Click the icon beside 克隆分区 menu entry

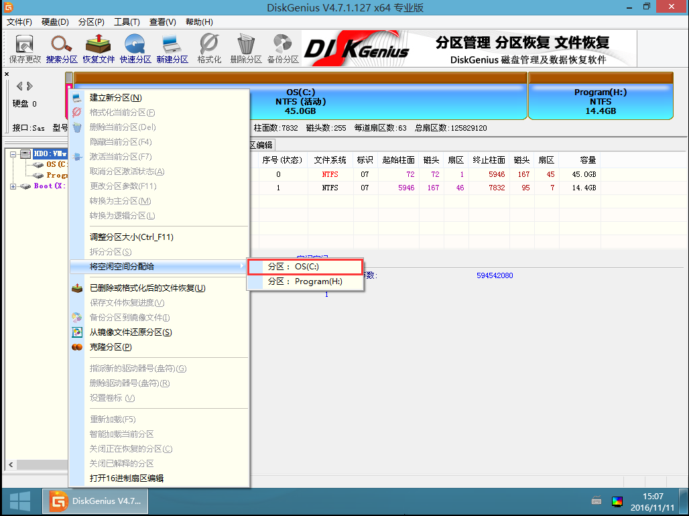point(77,347)
